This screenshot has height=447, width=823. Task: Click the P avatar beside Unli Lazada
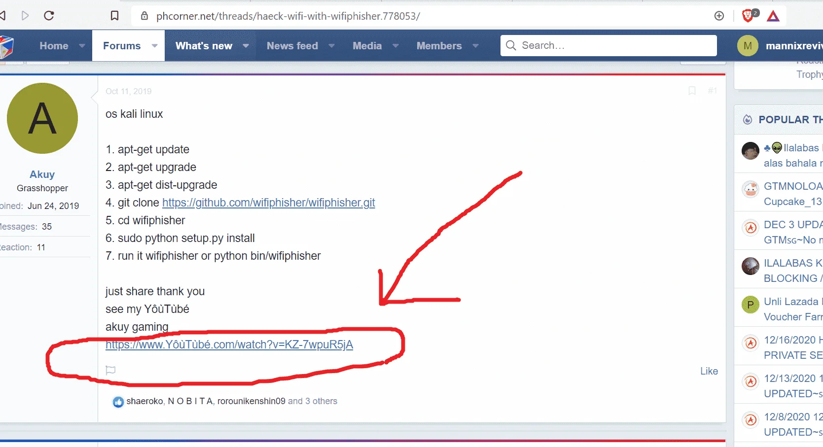[751, 305]
